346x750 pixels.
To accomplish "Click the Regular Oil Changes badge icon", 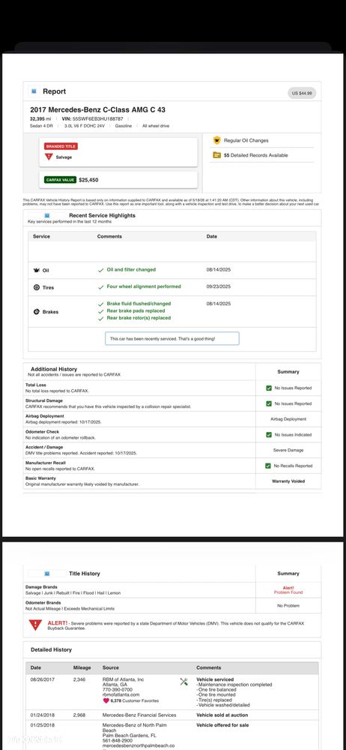I will click(217, 141).
